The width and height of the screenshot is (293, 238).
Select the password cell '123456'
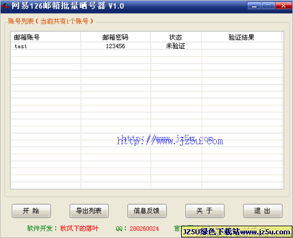tap(116, 46)
